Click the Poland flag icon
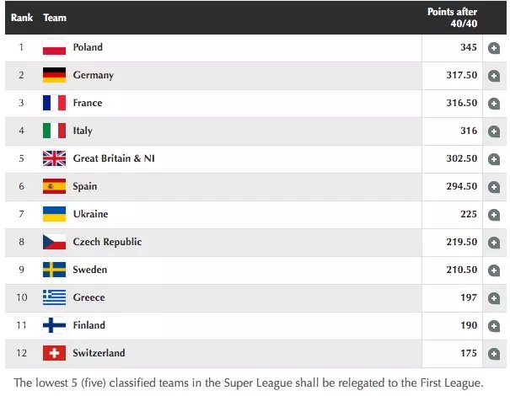 click(x=54, y=47)
